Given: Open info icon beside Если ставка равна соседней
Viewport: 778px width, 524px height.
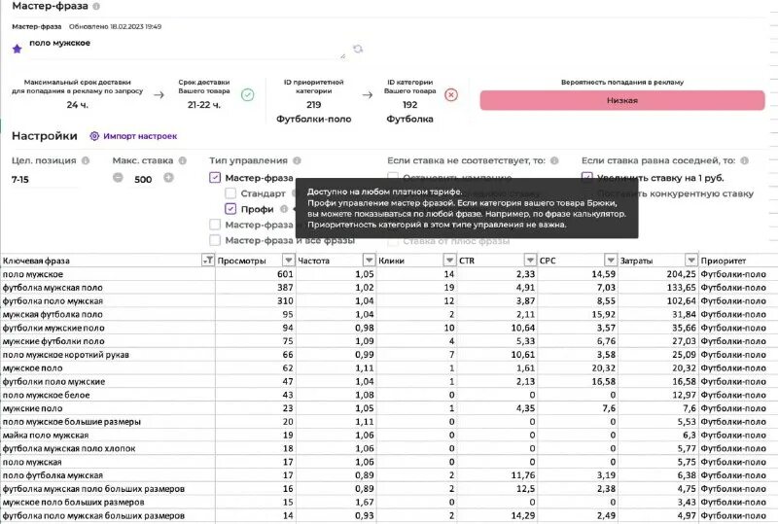Looking at the screenshot, I should 744,160.
